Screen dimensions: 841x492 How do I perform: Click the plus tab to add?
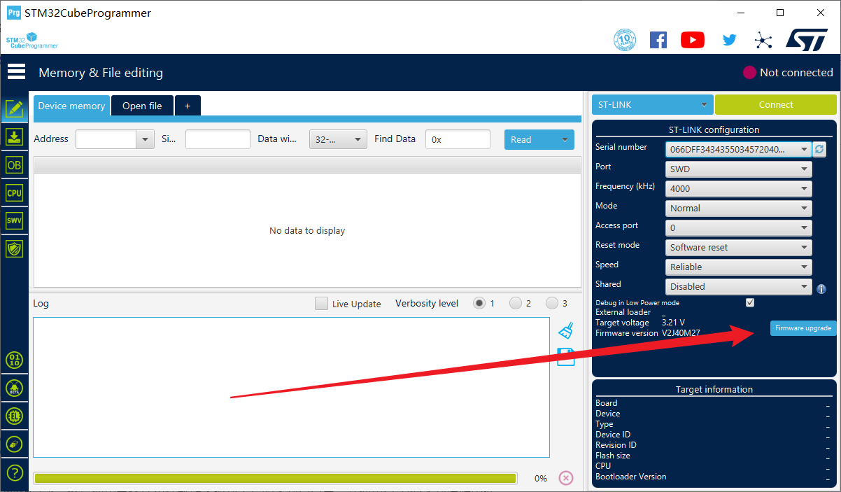[188, 106]
